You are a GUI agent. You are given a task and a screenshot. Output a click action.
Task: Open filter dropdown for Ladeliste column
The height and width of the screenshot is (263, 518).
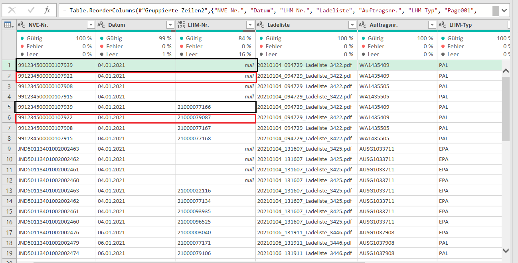coord(352,25)
